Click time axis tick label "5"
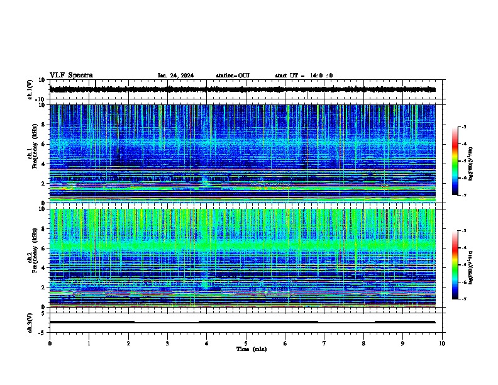 (x=246, y=343)
